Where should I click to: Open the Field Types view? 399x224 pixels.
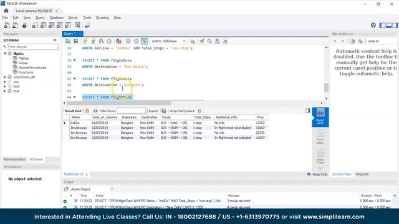320,157
